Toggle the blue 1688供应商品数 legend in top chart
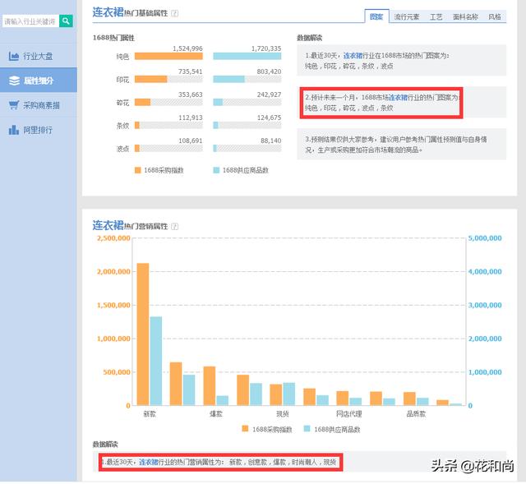 point(240,170)
